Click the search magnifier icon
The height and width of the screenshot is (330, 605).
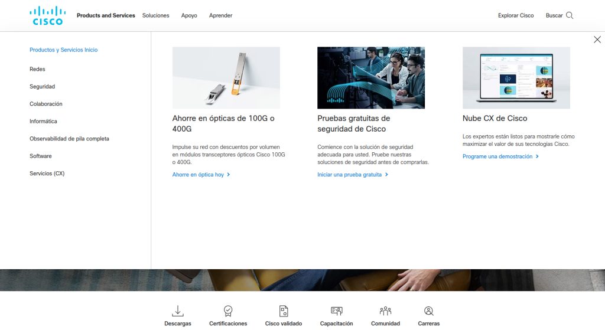[570, 15]
